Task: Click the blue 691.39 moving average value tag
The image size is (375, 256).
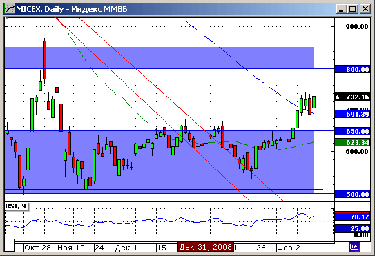Action: (355, 114)
